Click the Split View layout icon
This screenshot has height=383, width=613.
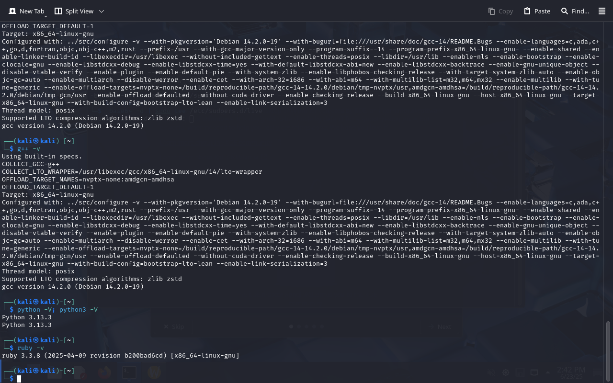pos(58,11)
